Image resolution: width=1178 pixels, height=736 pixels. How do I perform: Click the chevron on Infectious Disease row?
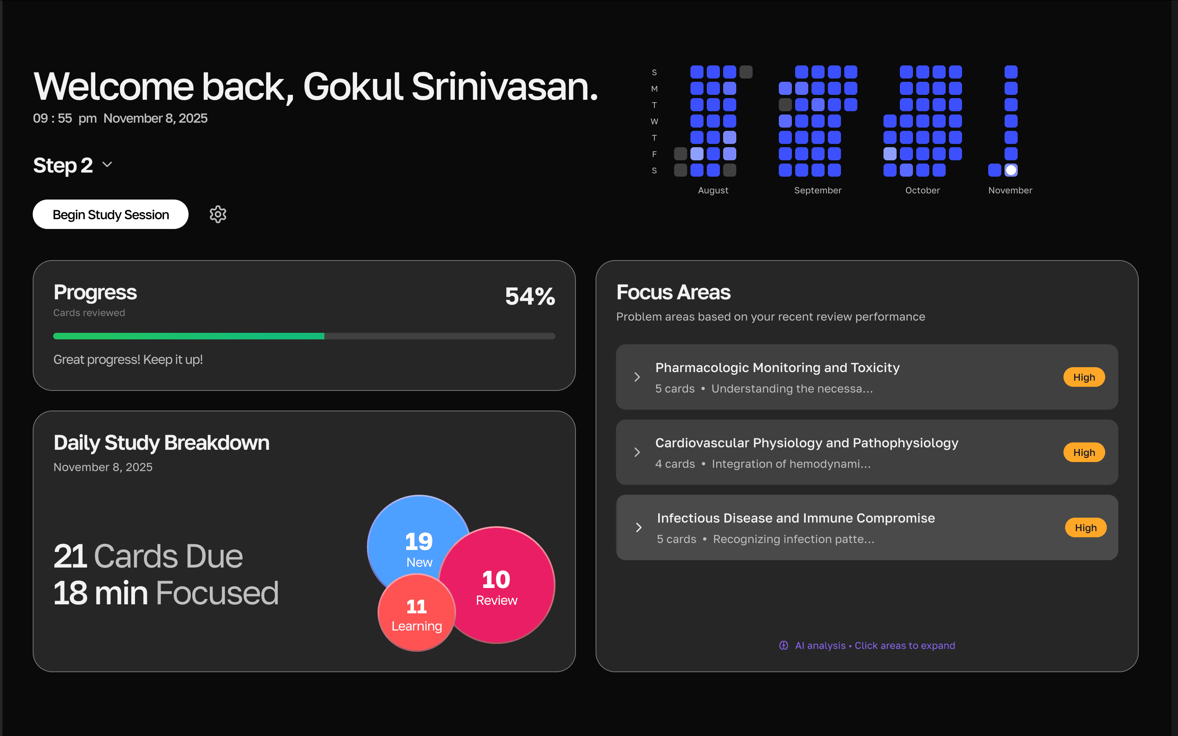tap(638, 527)
